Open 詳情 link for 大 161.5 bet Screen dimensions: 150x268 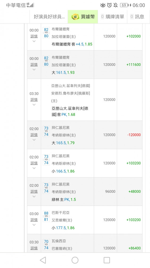click(x=34, y=64)
